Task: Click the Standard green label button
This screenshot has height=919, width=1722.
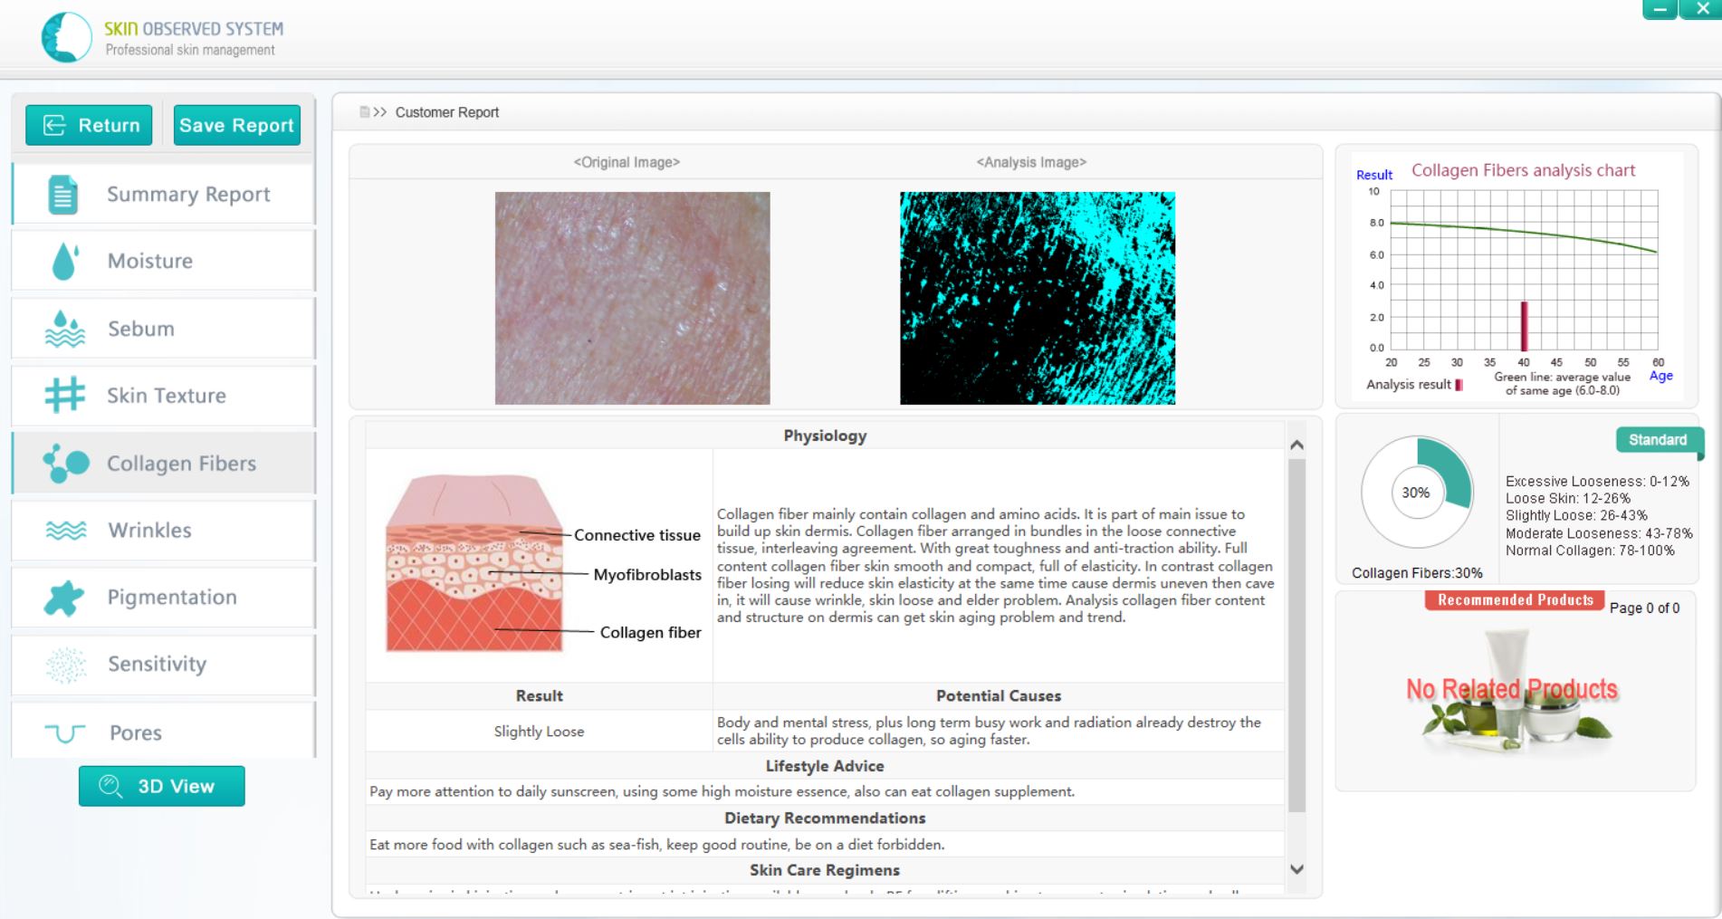Action: pyautogui.click(x=1657, y=440)
